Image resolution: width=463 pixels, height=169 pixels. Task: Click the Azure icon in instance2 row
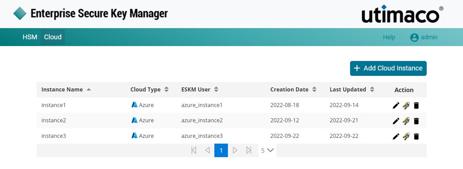(x=134, y=120)
